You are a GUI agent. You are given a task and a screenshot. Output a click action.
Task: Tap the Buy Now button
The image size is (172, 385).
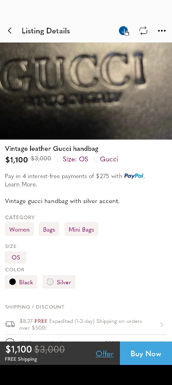point(146,353)
